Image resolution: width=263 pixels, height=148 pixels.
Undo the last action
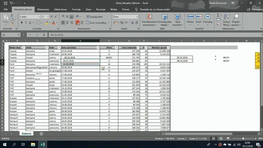[11, 3]
